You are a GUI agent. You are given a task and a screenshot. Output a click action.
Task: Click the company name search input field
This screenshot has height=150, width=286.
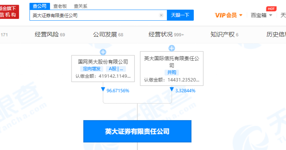click(x=95, y=15)
